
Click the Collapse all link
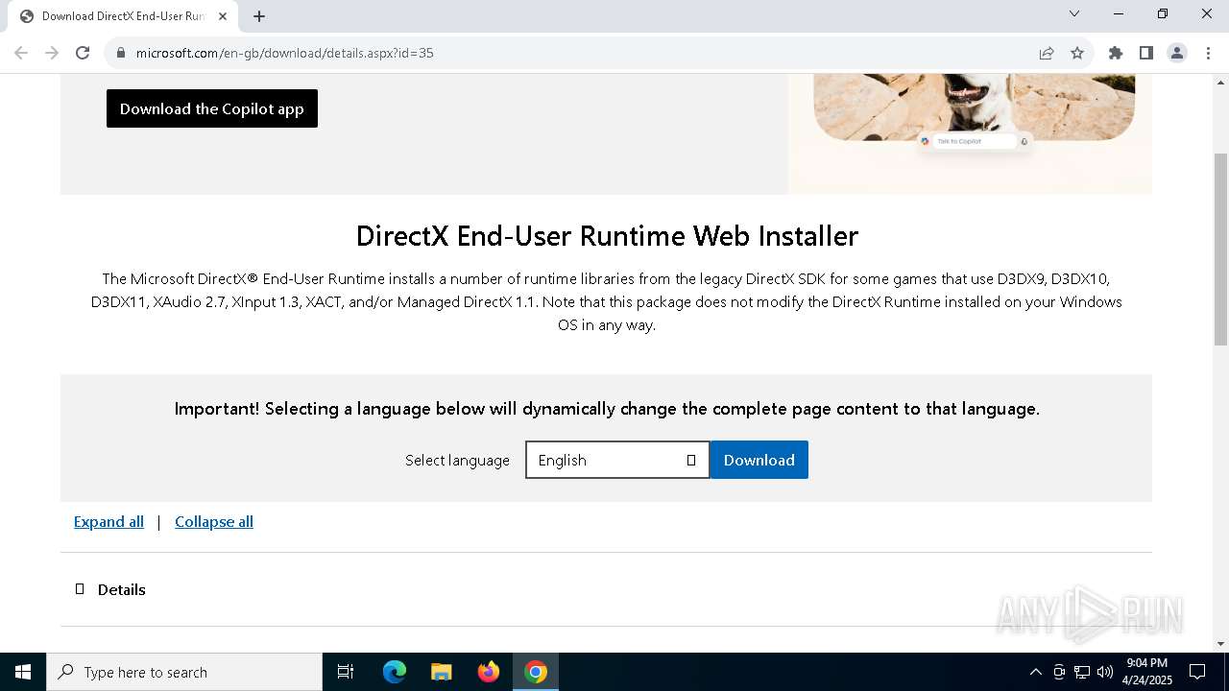click(x=214, y=521)
